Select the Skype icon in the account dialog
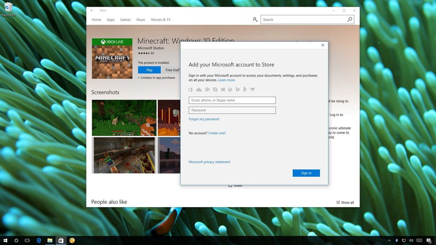 [215, 89]
